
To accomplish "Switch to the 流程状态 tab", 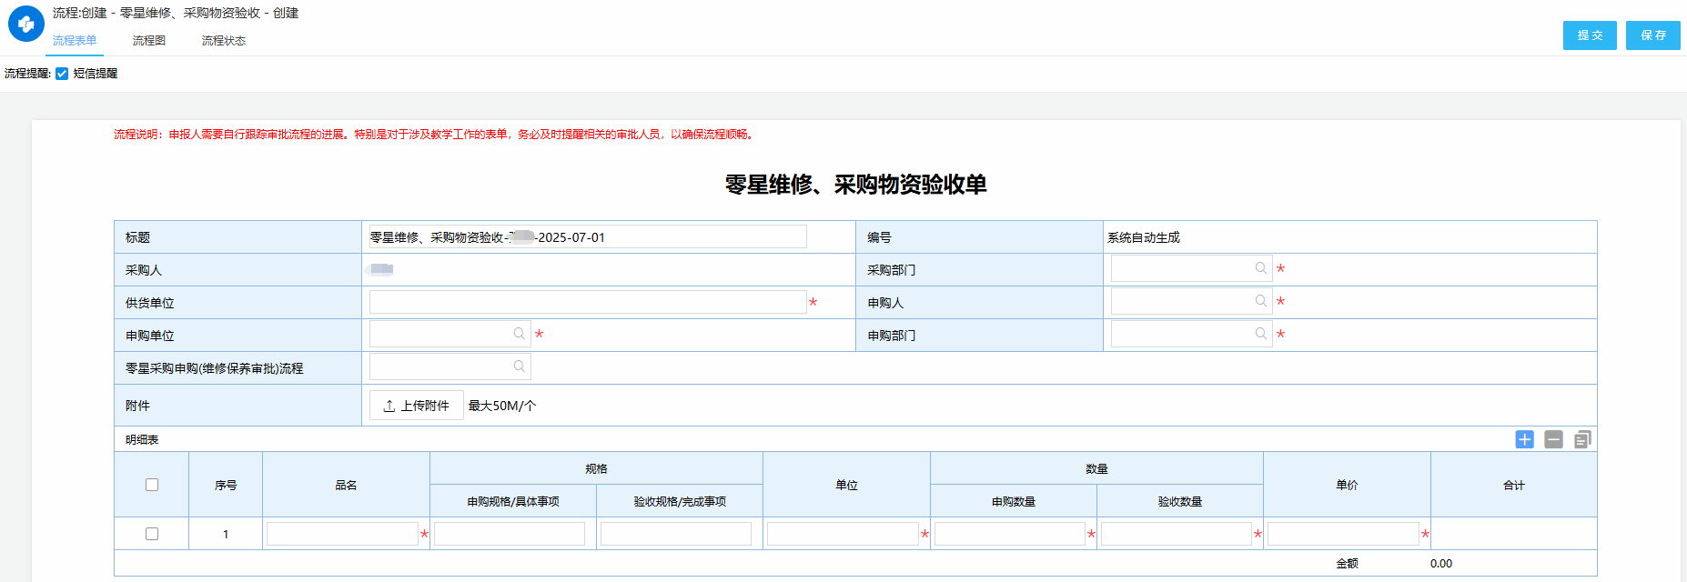I will tap(223, 41).
